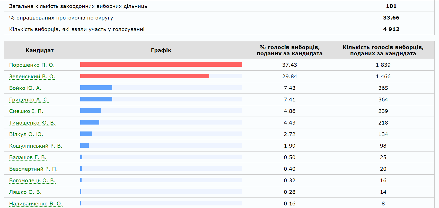The image size is (439, 208).
Task: Click the red bar for Зеленський
Action: pyautogui.click(x=145, y=76)
